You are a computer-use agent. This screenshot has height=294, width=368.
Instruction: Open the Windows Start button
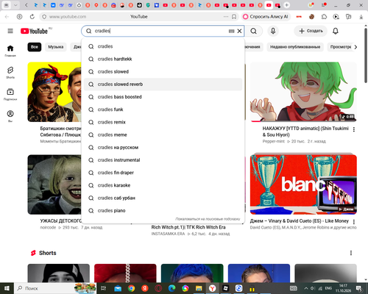click(7, 288)
